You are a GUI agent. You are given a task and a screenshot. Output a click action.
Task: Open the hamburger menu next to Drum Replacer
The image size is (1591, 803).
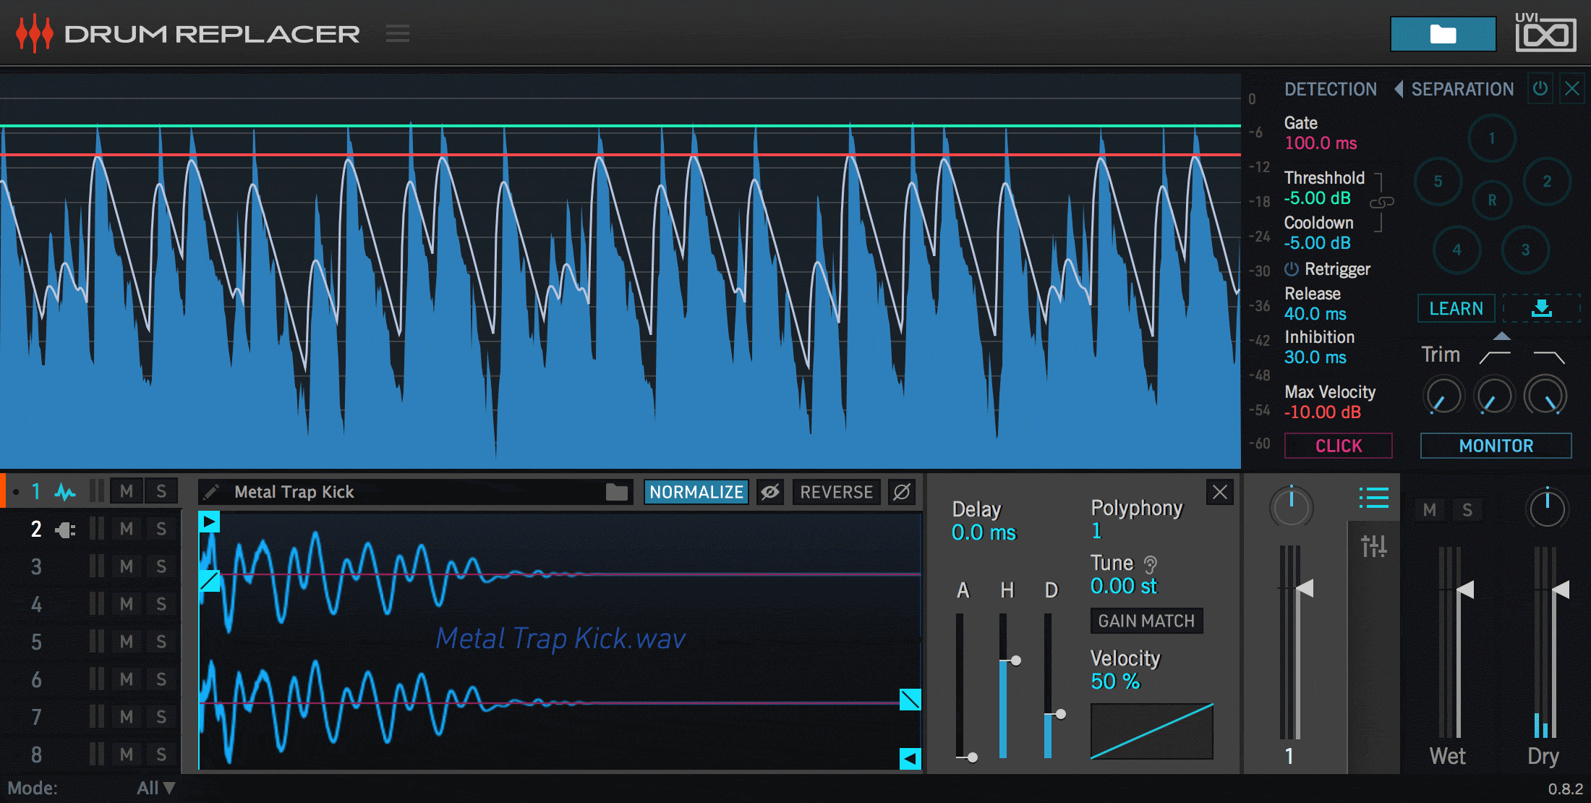pos(398,33)
